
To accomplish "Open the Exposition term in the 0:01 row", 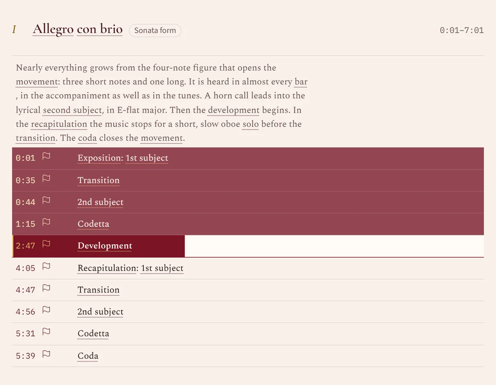I will [x=99, y=158].
